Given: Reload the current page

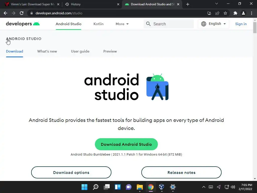Looking at the screenshot, I should 22,13.
